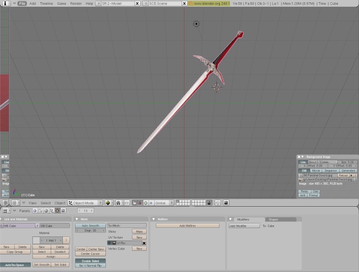This screenshot has width=359, height=272.
Task: Delete the SCE:Scene datablock with X
Action: [184, 4]
